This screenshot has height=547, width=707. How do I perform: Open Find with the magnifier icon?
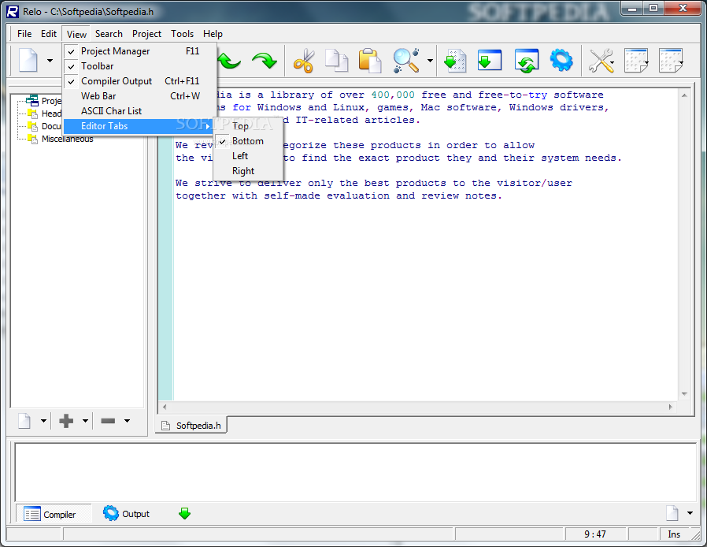point(406,61)
